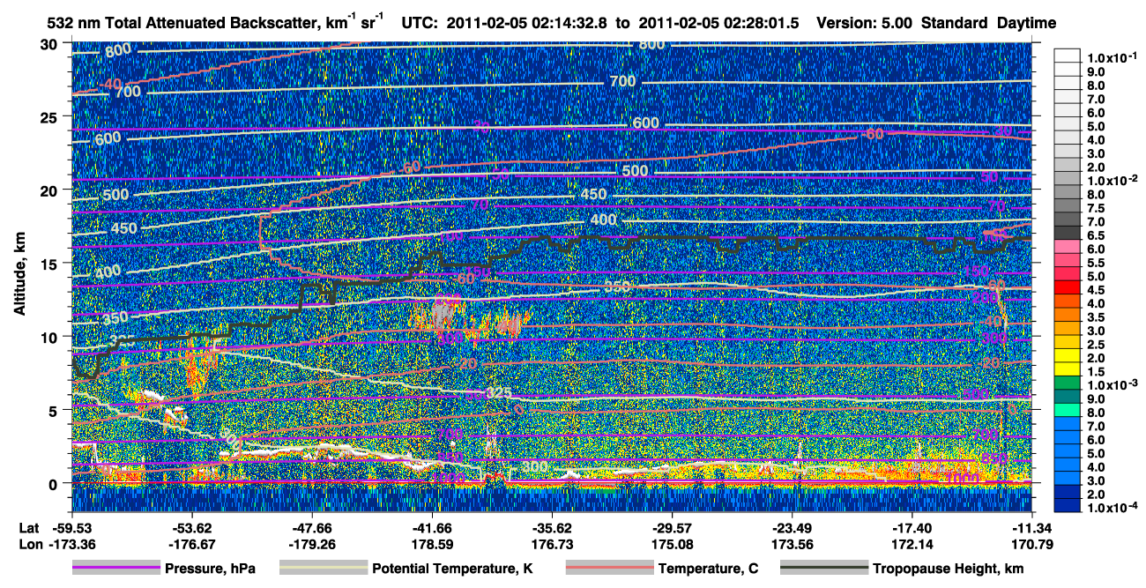
Task: Click latitude value -47.66
Action: (312, 528)
